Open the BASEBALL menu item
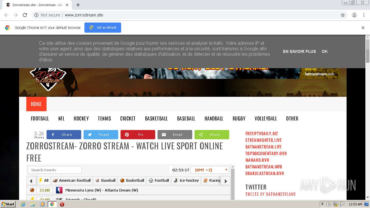370x208 pixels. [186, 118]
